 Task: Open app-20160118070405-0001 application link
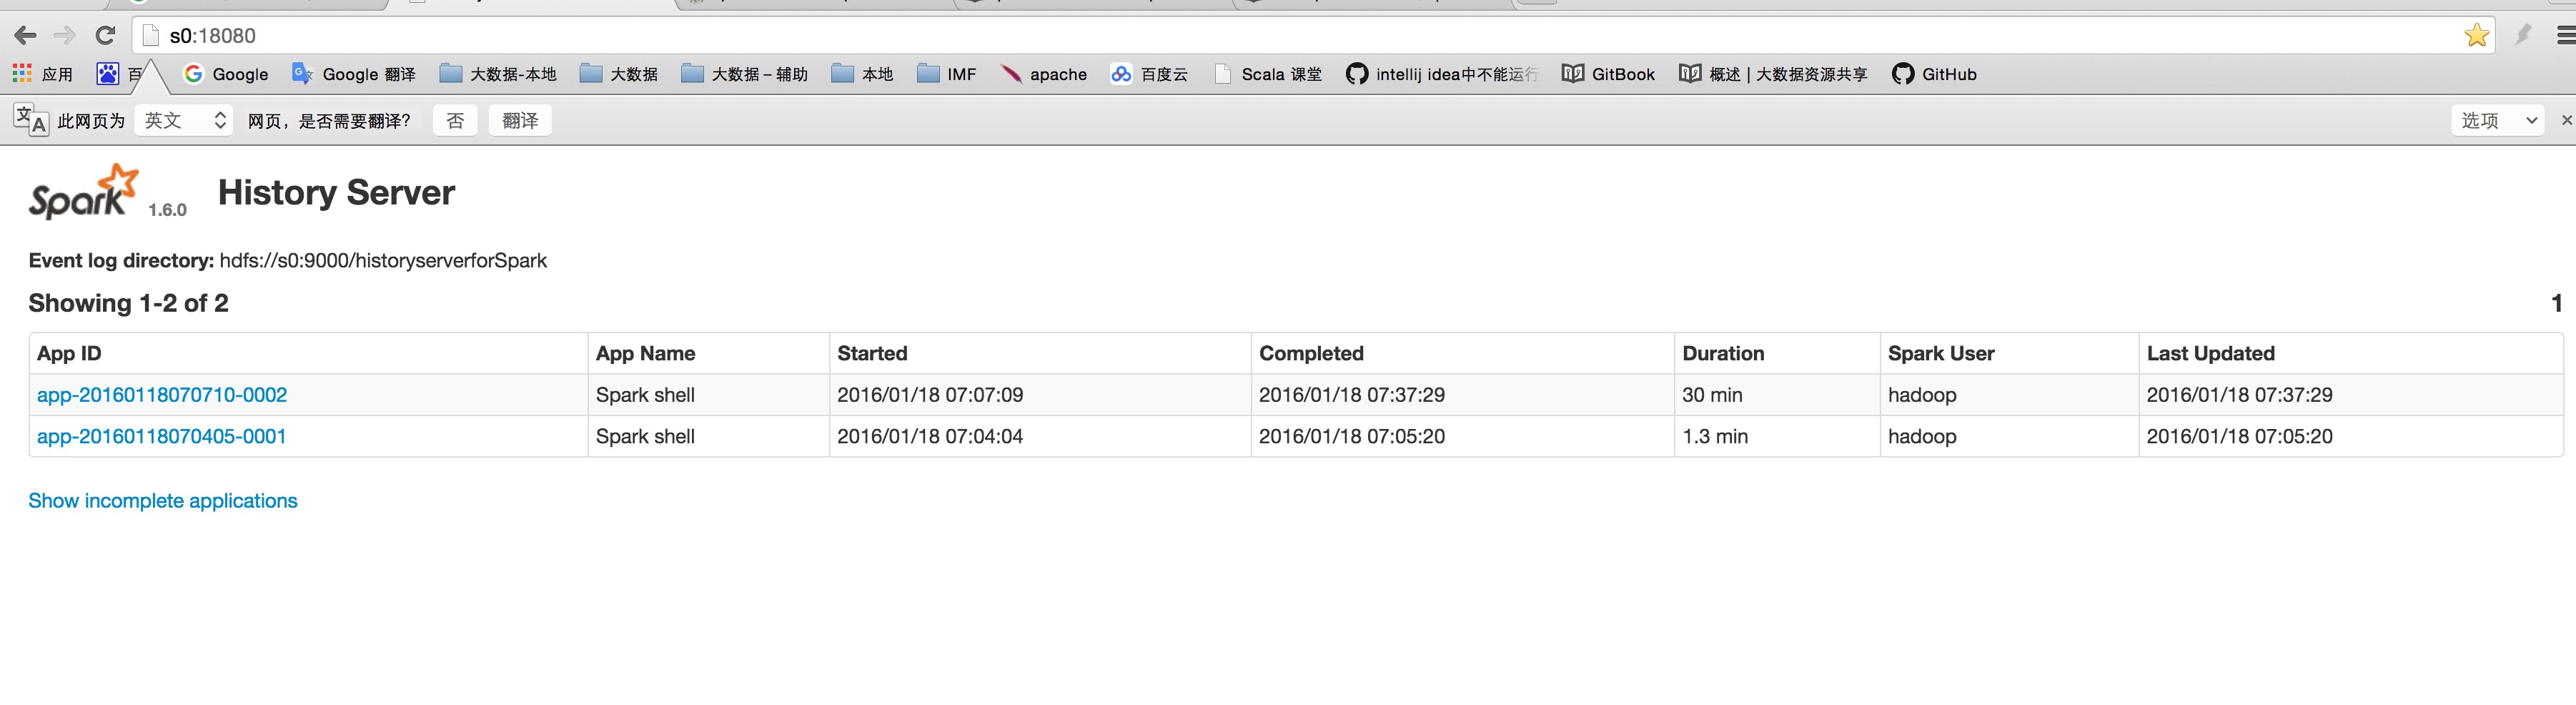click(x=162, y=437)
